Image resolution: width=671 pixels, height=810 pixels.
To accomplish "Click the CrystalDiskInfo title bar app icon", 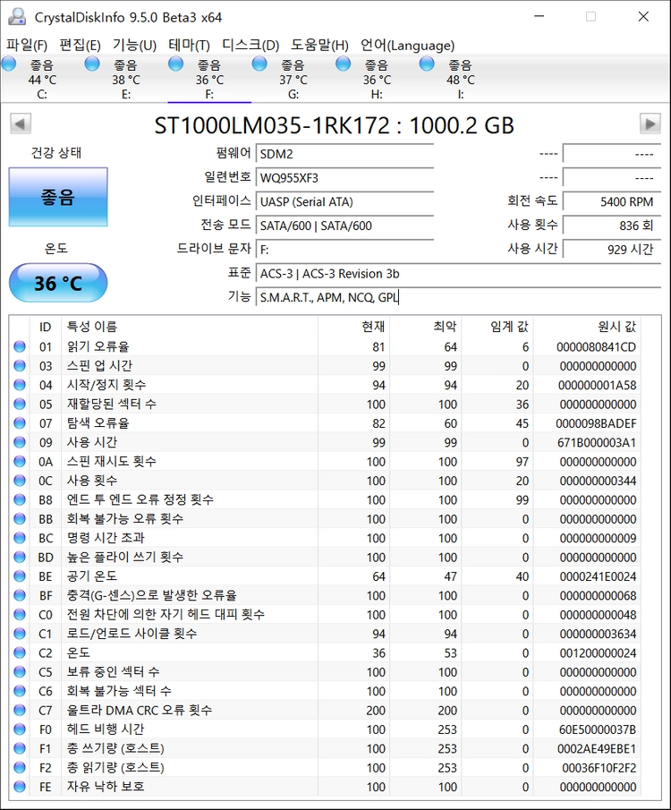I will click(x=17, y=17).
